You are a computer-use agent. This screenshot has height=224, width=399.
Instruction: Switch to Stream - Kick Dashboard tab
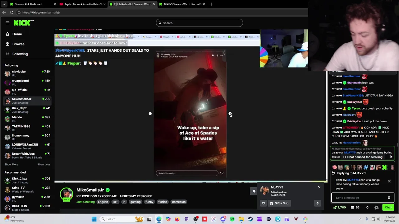point(33,4)
